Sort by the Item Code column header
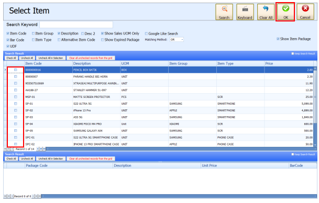This screenshot has height=203, width=319. tap(48, 64)
